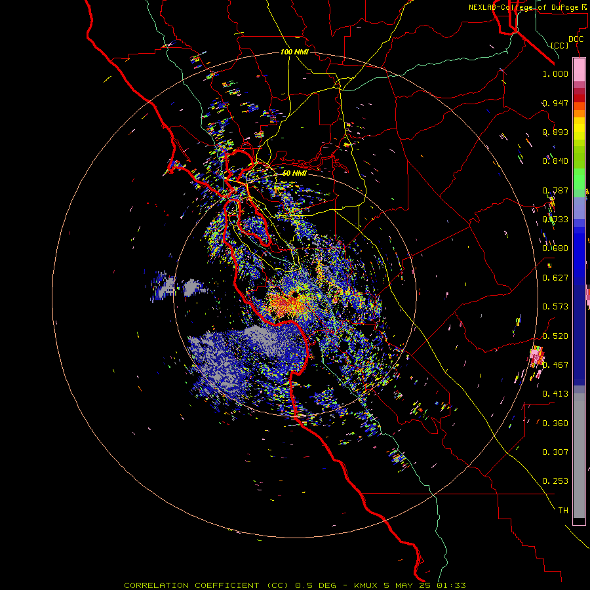590x590 pixels.
Task: Click the 0.360 legend value
Action: tap(555, 423)
